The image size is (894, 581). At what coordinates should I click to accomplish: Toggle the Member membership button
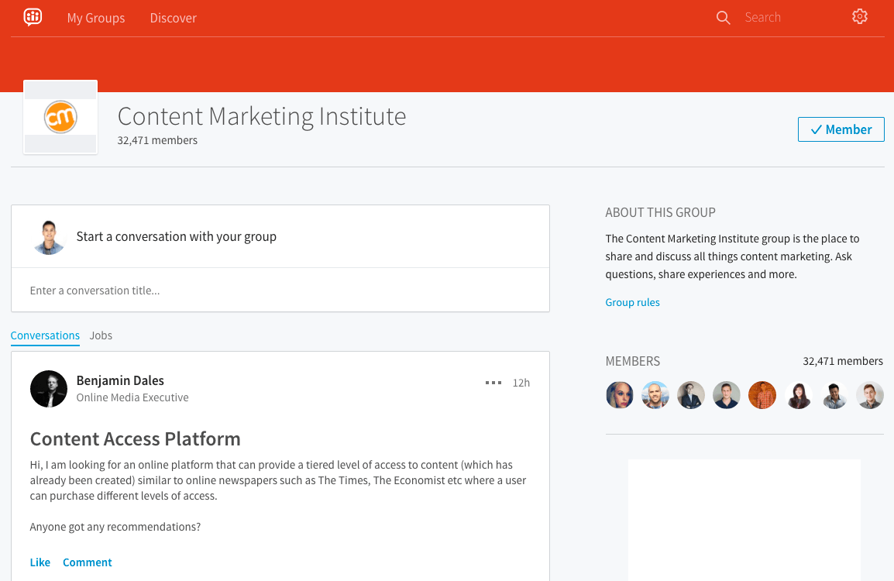pyautogui.click(x=841, y=129)
